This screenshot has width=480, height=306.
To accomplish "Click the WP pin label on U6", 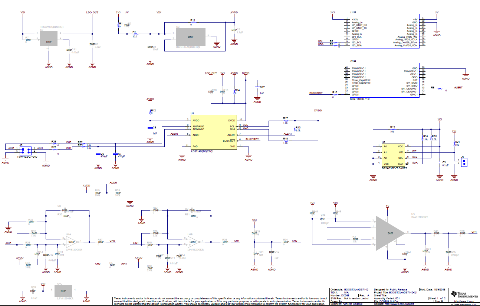I will 401,152.
